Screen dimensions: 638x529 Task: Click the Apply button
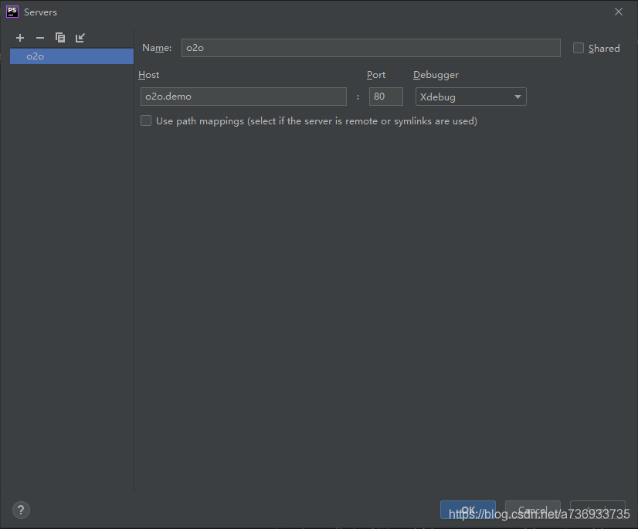pyautogui.click(x=597, y=510)
